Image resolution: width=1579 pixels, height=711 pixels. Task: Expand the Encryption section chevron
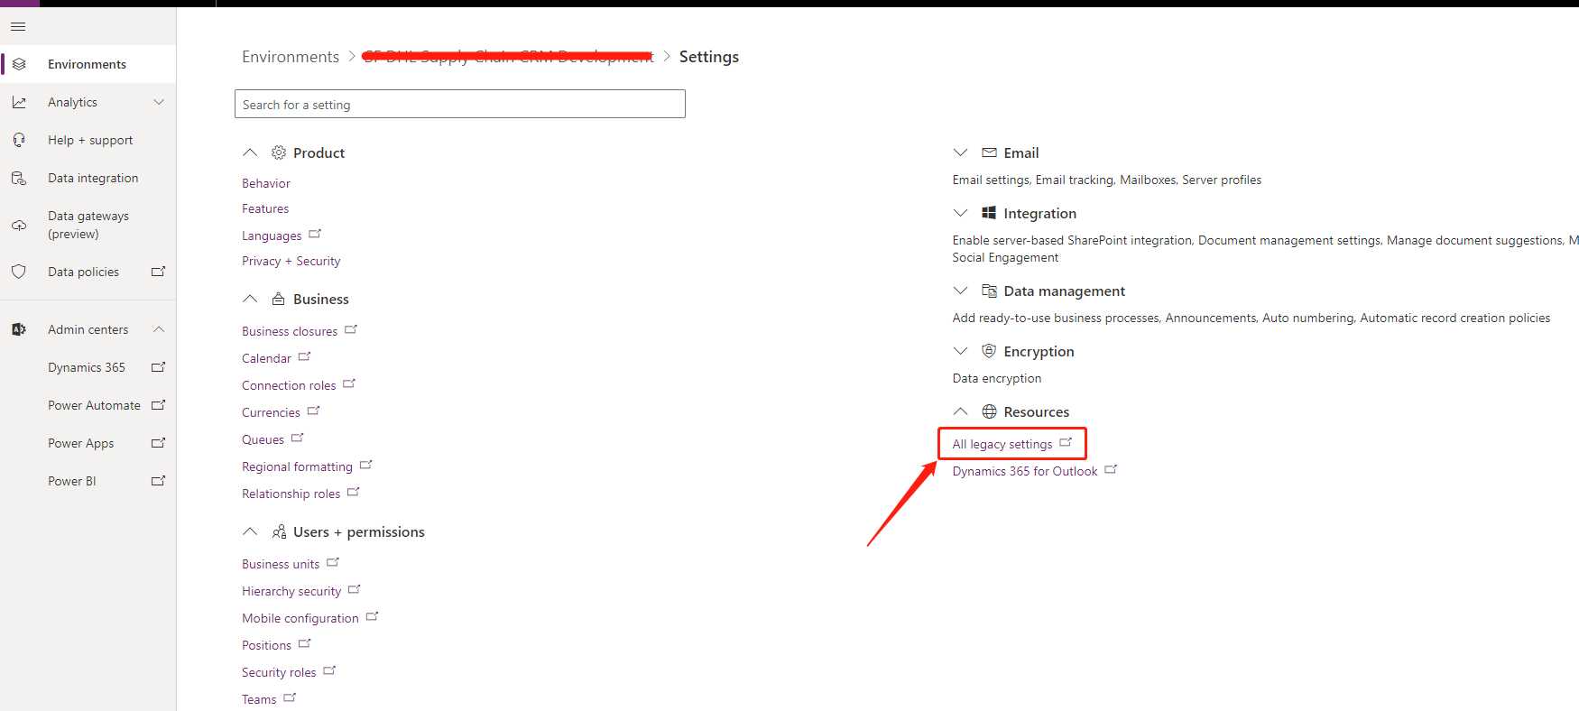pos(960,351)
